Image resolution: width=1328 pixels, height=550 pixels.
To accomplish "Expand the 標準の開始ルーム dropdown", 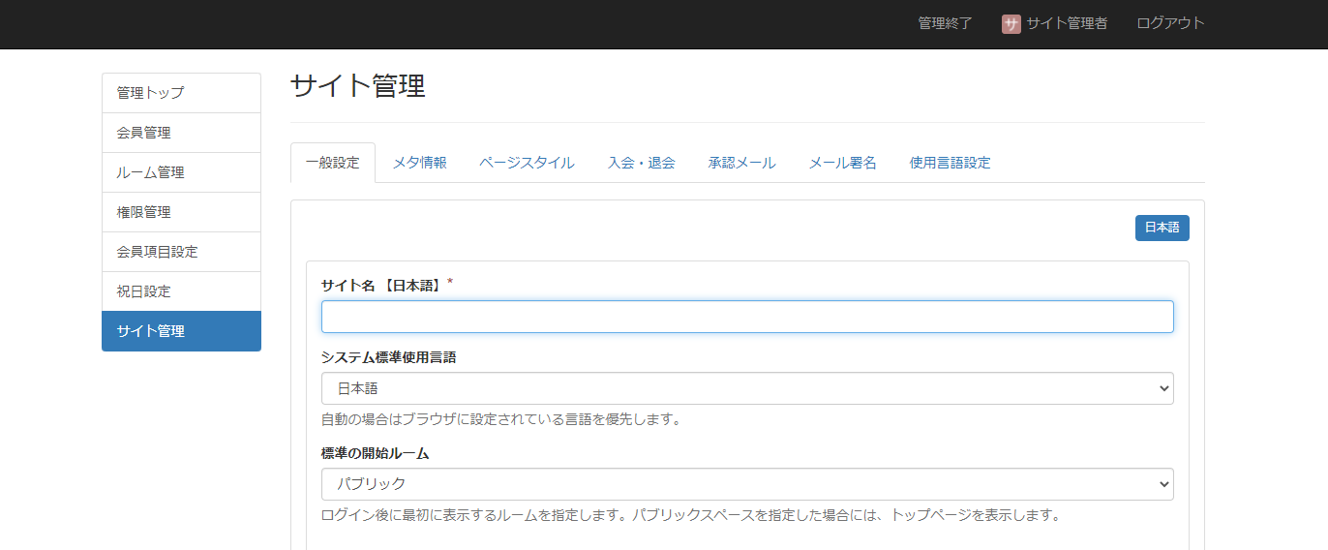I will (746, 484).
